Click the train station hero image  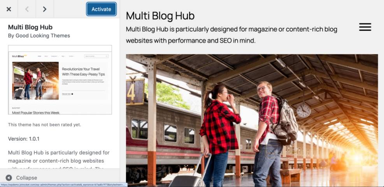tap(252, 121)
